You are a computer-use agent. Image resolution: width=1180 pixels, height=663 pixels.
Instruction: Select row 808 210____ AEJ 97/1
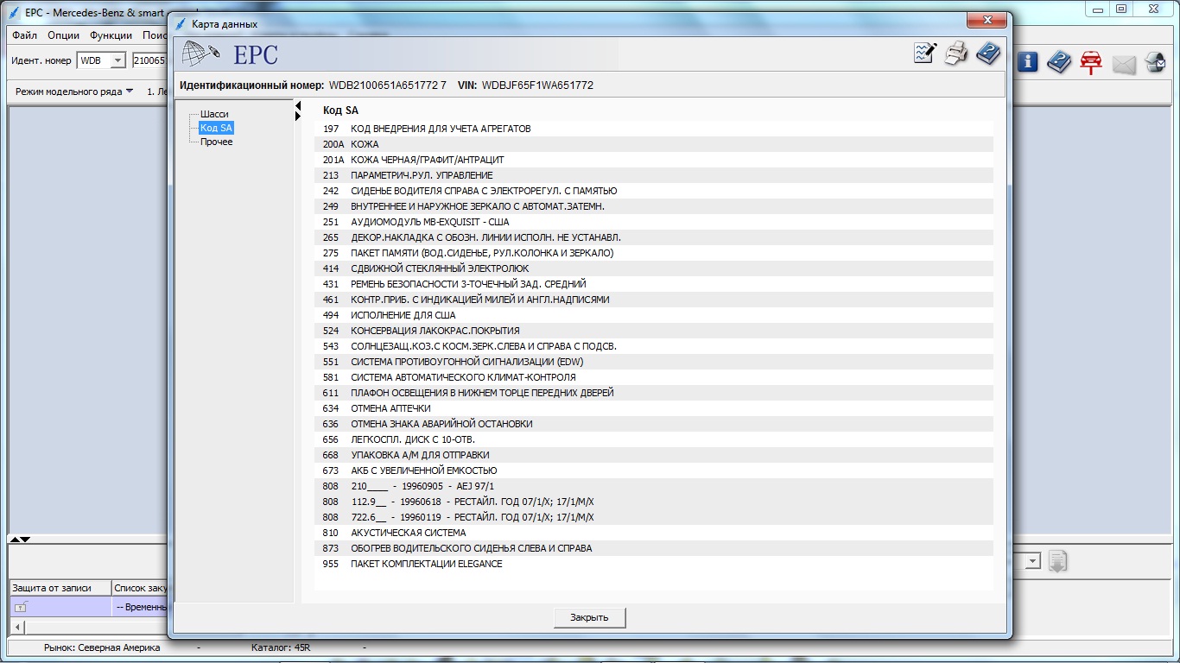coord(654,486)
